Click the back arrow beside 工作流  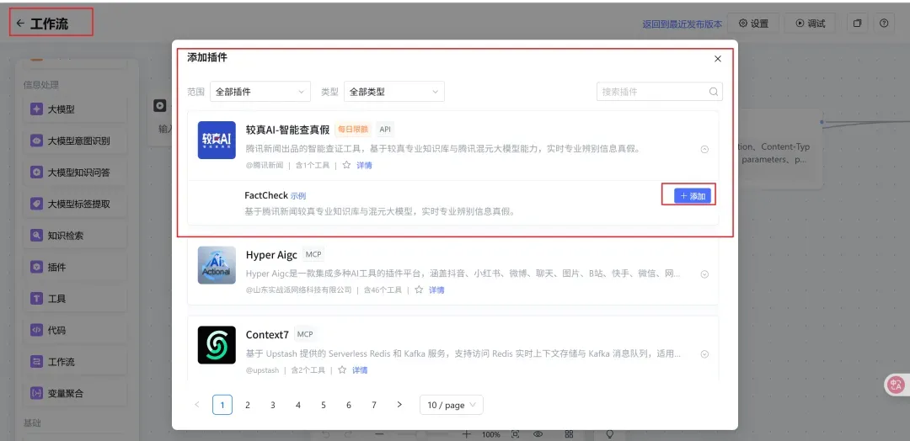point(20,24)
